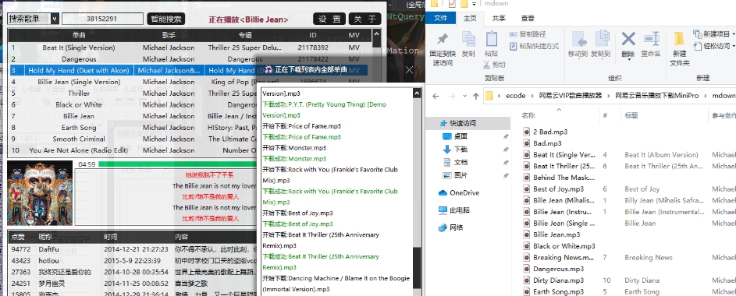Click the playlist ID input field 38152291
This screenshot has height=296, width=736.
click(x=102, y=19)
